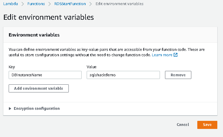Open the RDSStartFunction breadcrumb link

(x=70, y=4)
